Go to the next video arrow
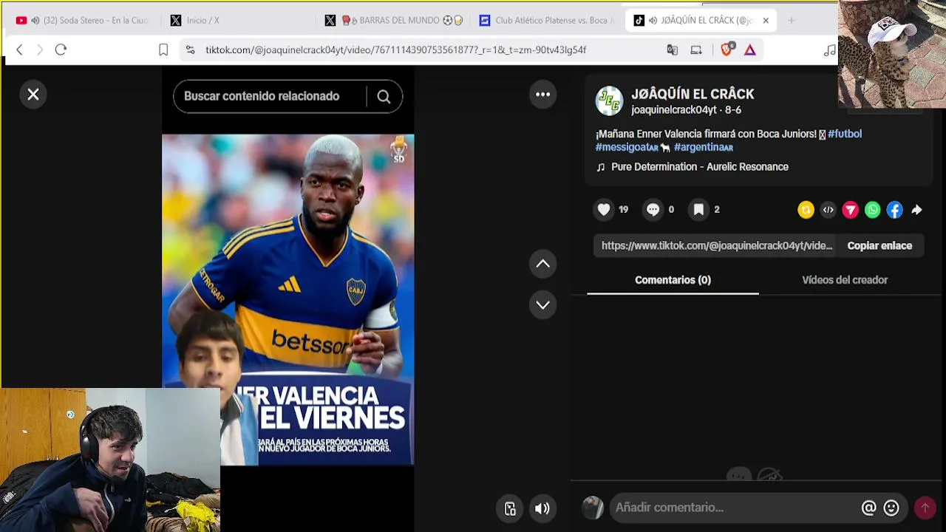Screen dimensions: 946x532 [542, 304]
